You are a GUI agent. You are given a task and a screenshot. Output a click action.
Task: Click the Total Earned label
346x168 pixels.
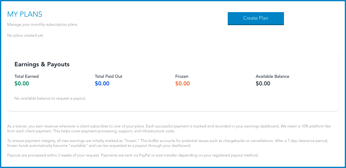(26, 76)
